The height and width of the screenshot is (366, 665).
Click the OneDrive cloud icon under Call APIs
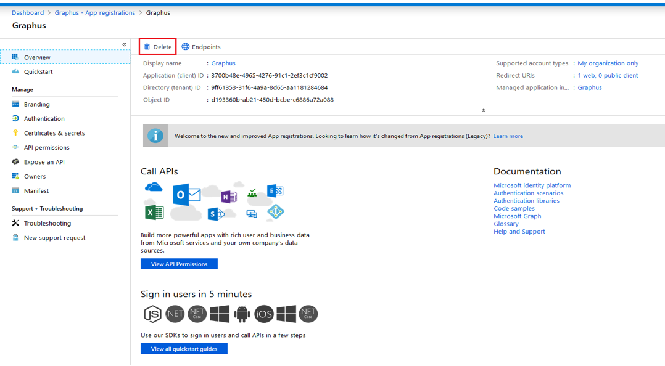[154, 187]
